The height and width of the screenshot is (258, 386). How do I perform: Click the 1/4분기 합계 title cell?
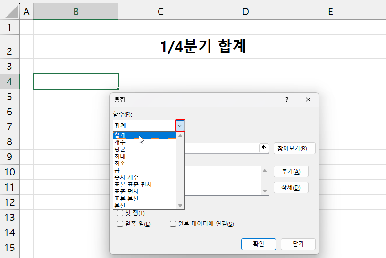pyautogui.click(x=203, y=47)
